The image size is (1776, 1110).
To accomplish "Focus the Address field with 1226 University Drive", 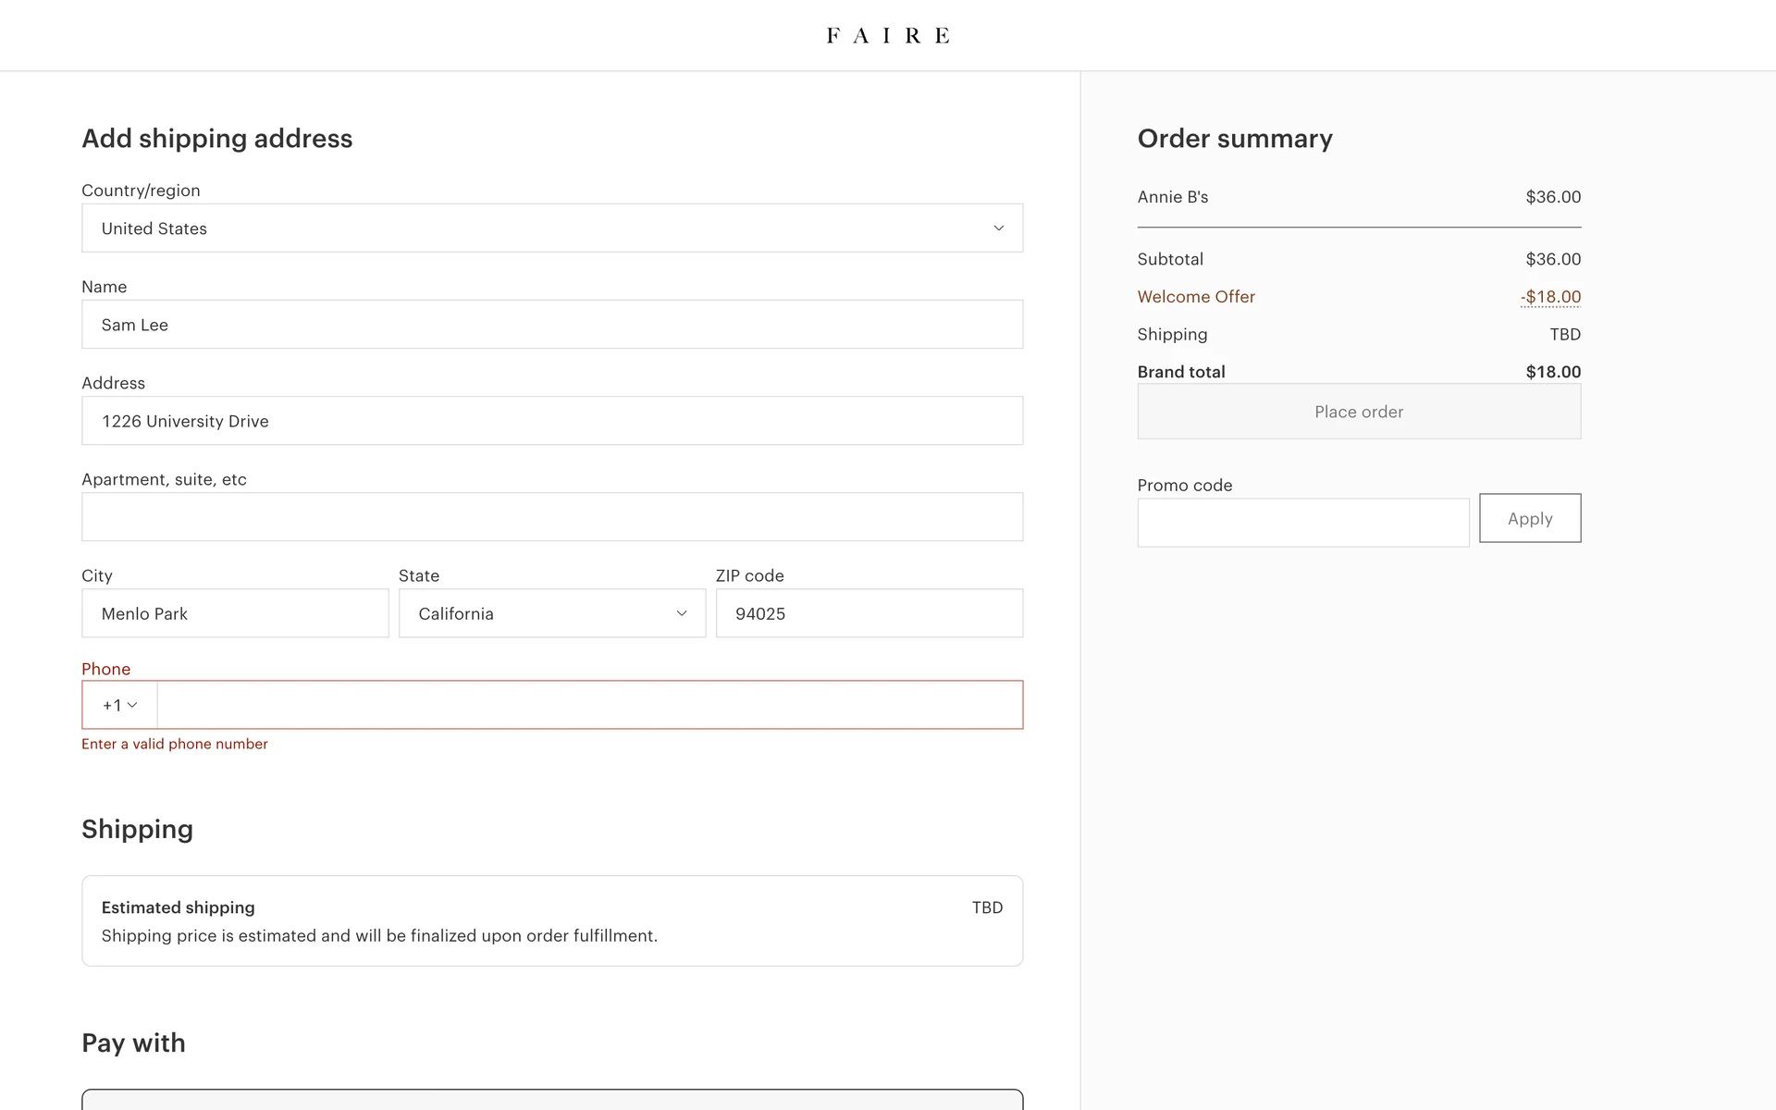I will click(551, 421).
